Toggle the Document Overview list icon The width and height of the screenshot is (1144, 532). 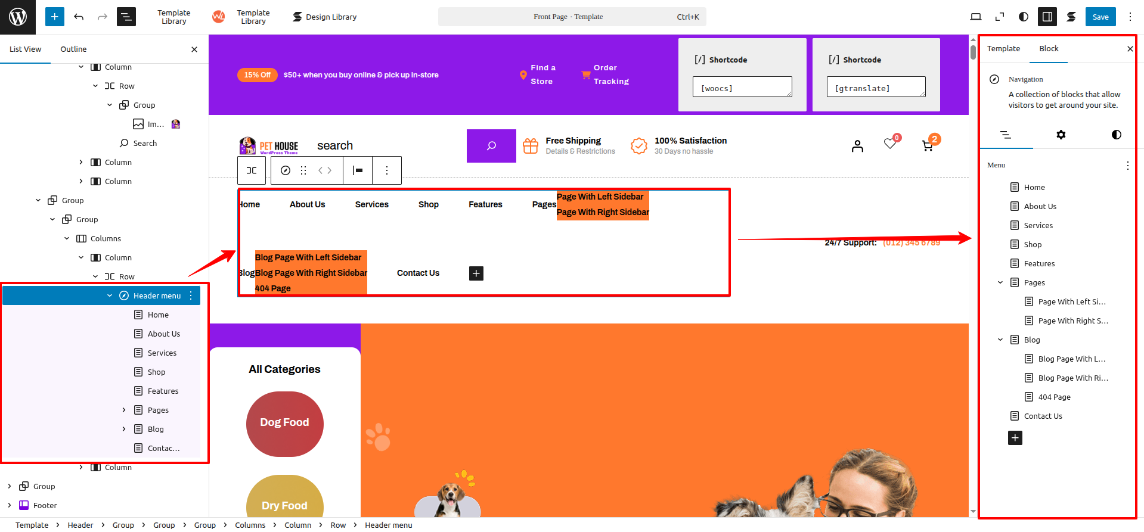click(x=126, y=17)
